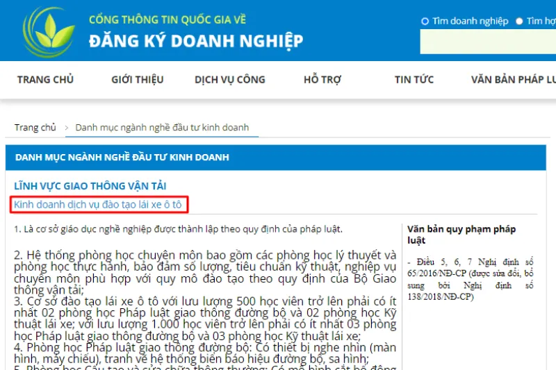Click the search input field in header

488,42
